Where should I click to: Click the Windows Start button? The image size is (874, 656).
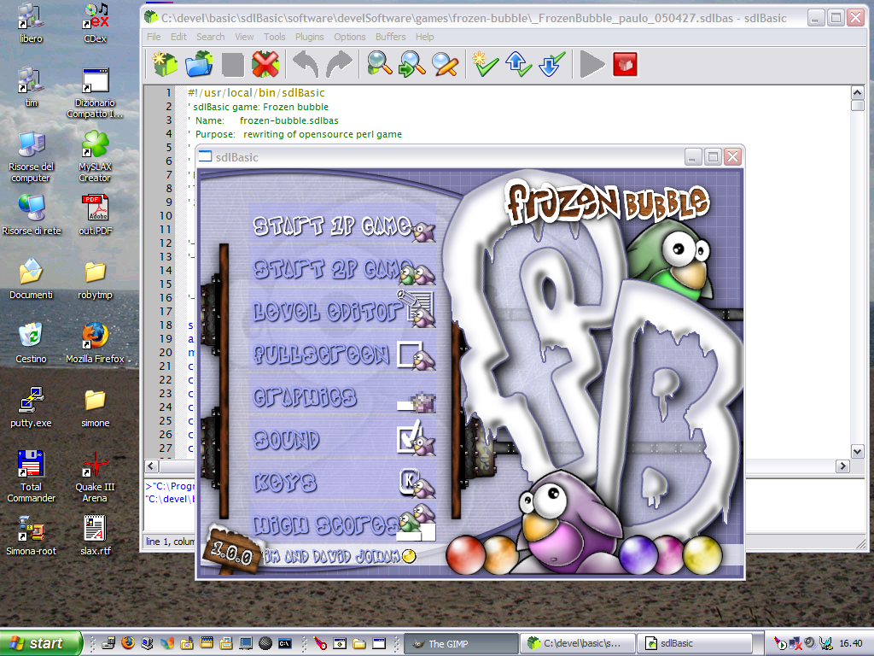[40, 643]
